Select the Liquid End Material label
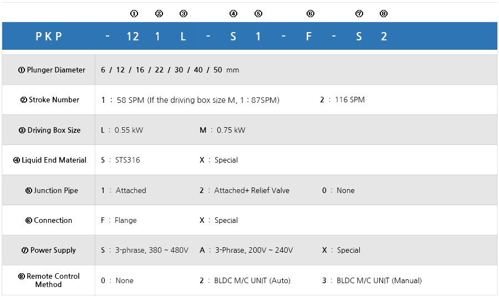Viewport: 499px width, 297px height. click(x=50, y=160)
